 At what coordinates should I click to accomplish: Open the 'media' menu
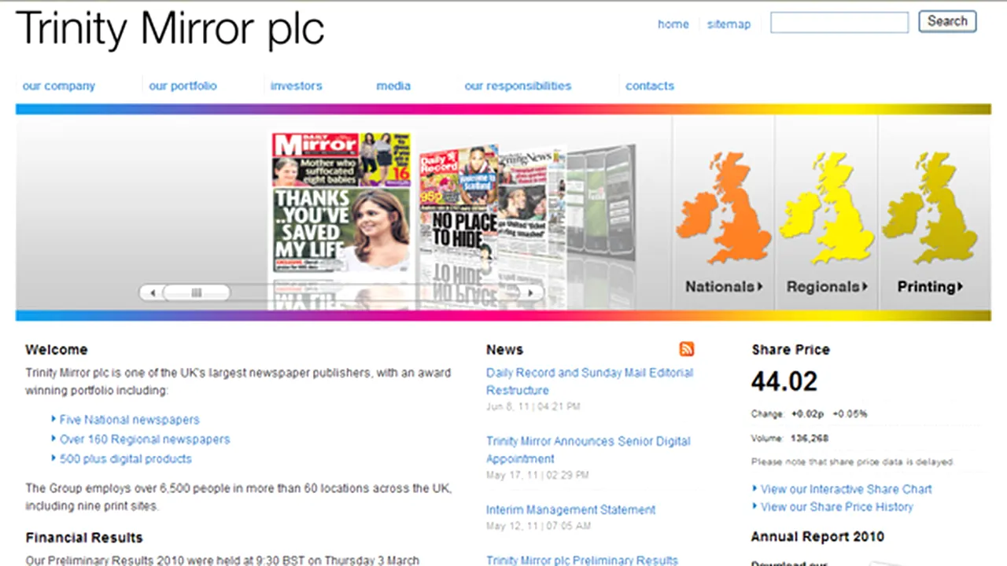tap(393, 86)
